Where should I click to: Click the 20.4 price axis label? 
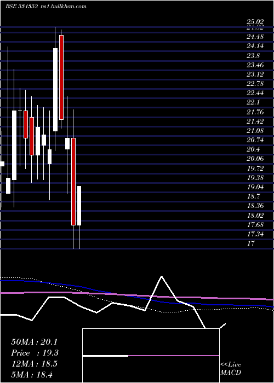point(253,149)
